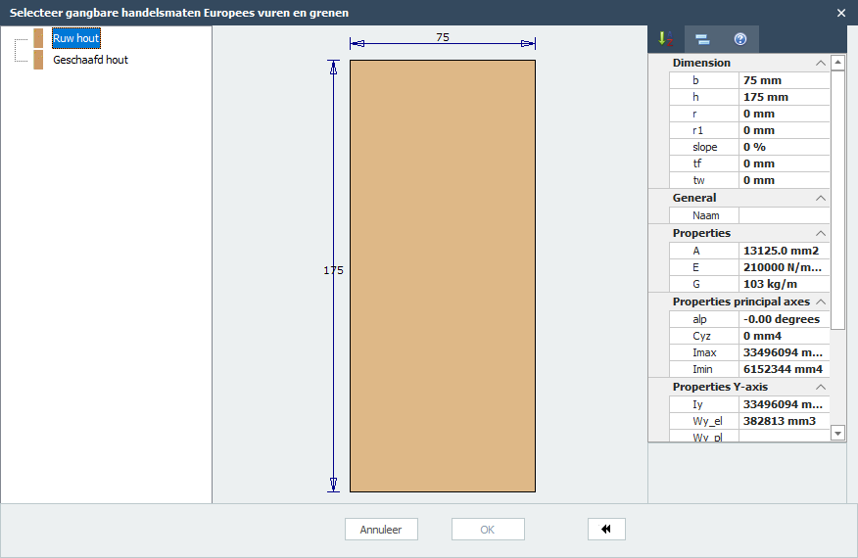This screenshot has width=858, height=558.
Task: Click the Naam value field
Action: click(784, 215)
